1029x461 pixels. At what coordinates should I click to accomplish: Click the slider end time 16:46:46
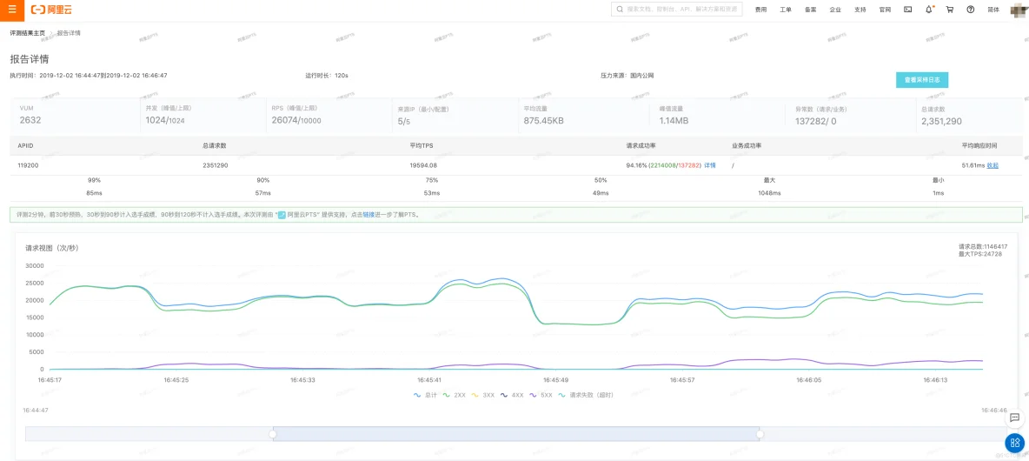[x=993, y=410]
